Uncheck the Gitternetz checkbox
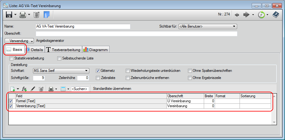This screenshot has height=140, width=285. (x=98, y=71)
